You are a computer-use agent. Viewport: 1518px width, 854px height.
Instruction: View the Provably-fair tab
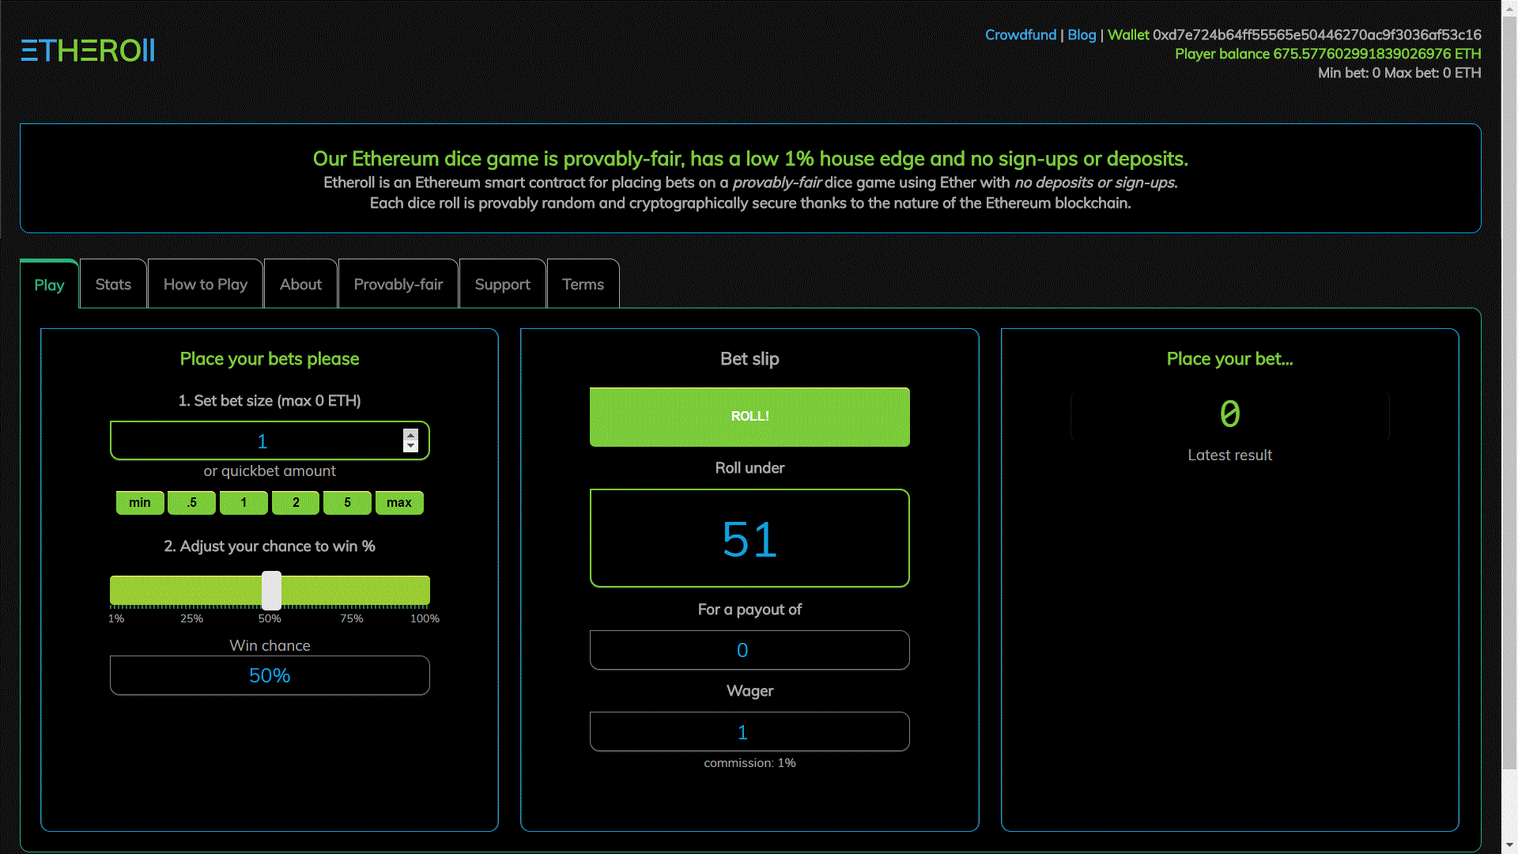click(398, 285)
